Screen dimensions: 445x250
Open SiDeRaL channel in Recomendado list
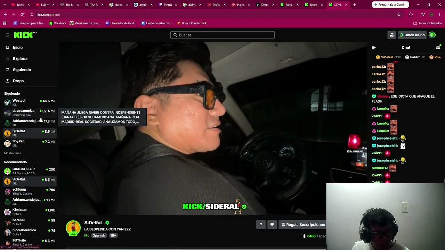pos(30,181)
